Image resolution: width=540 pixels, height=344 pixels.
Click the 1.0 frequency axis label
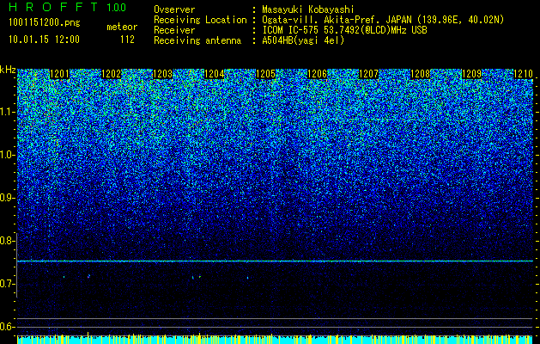point(7,155)
